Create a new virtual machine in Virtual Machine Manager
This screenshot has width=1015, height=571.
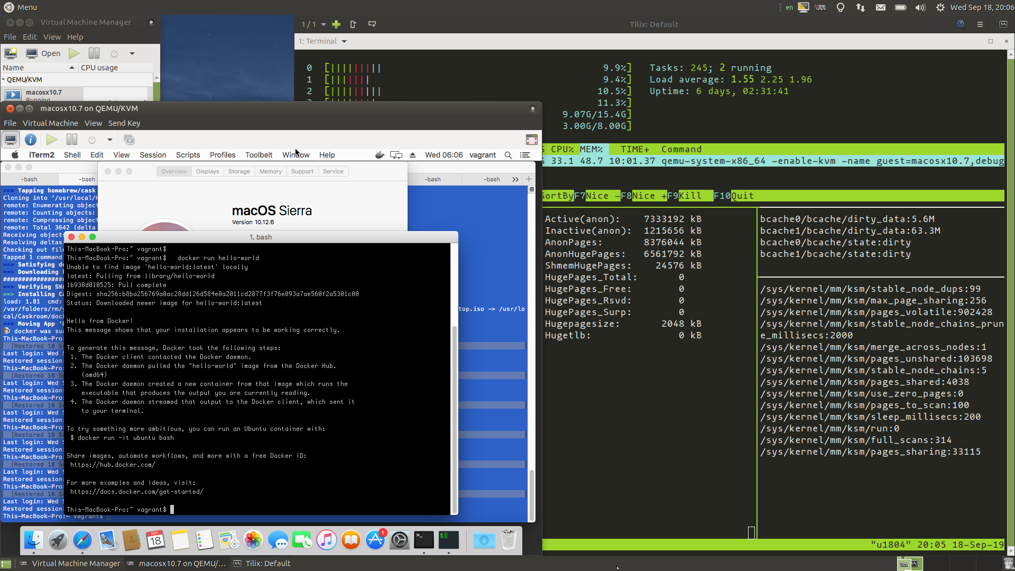11,53
